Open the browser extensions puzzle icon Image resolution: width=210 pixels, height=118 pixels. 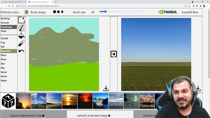(x=200, y=6)
